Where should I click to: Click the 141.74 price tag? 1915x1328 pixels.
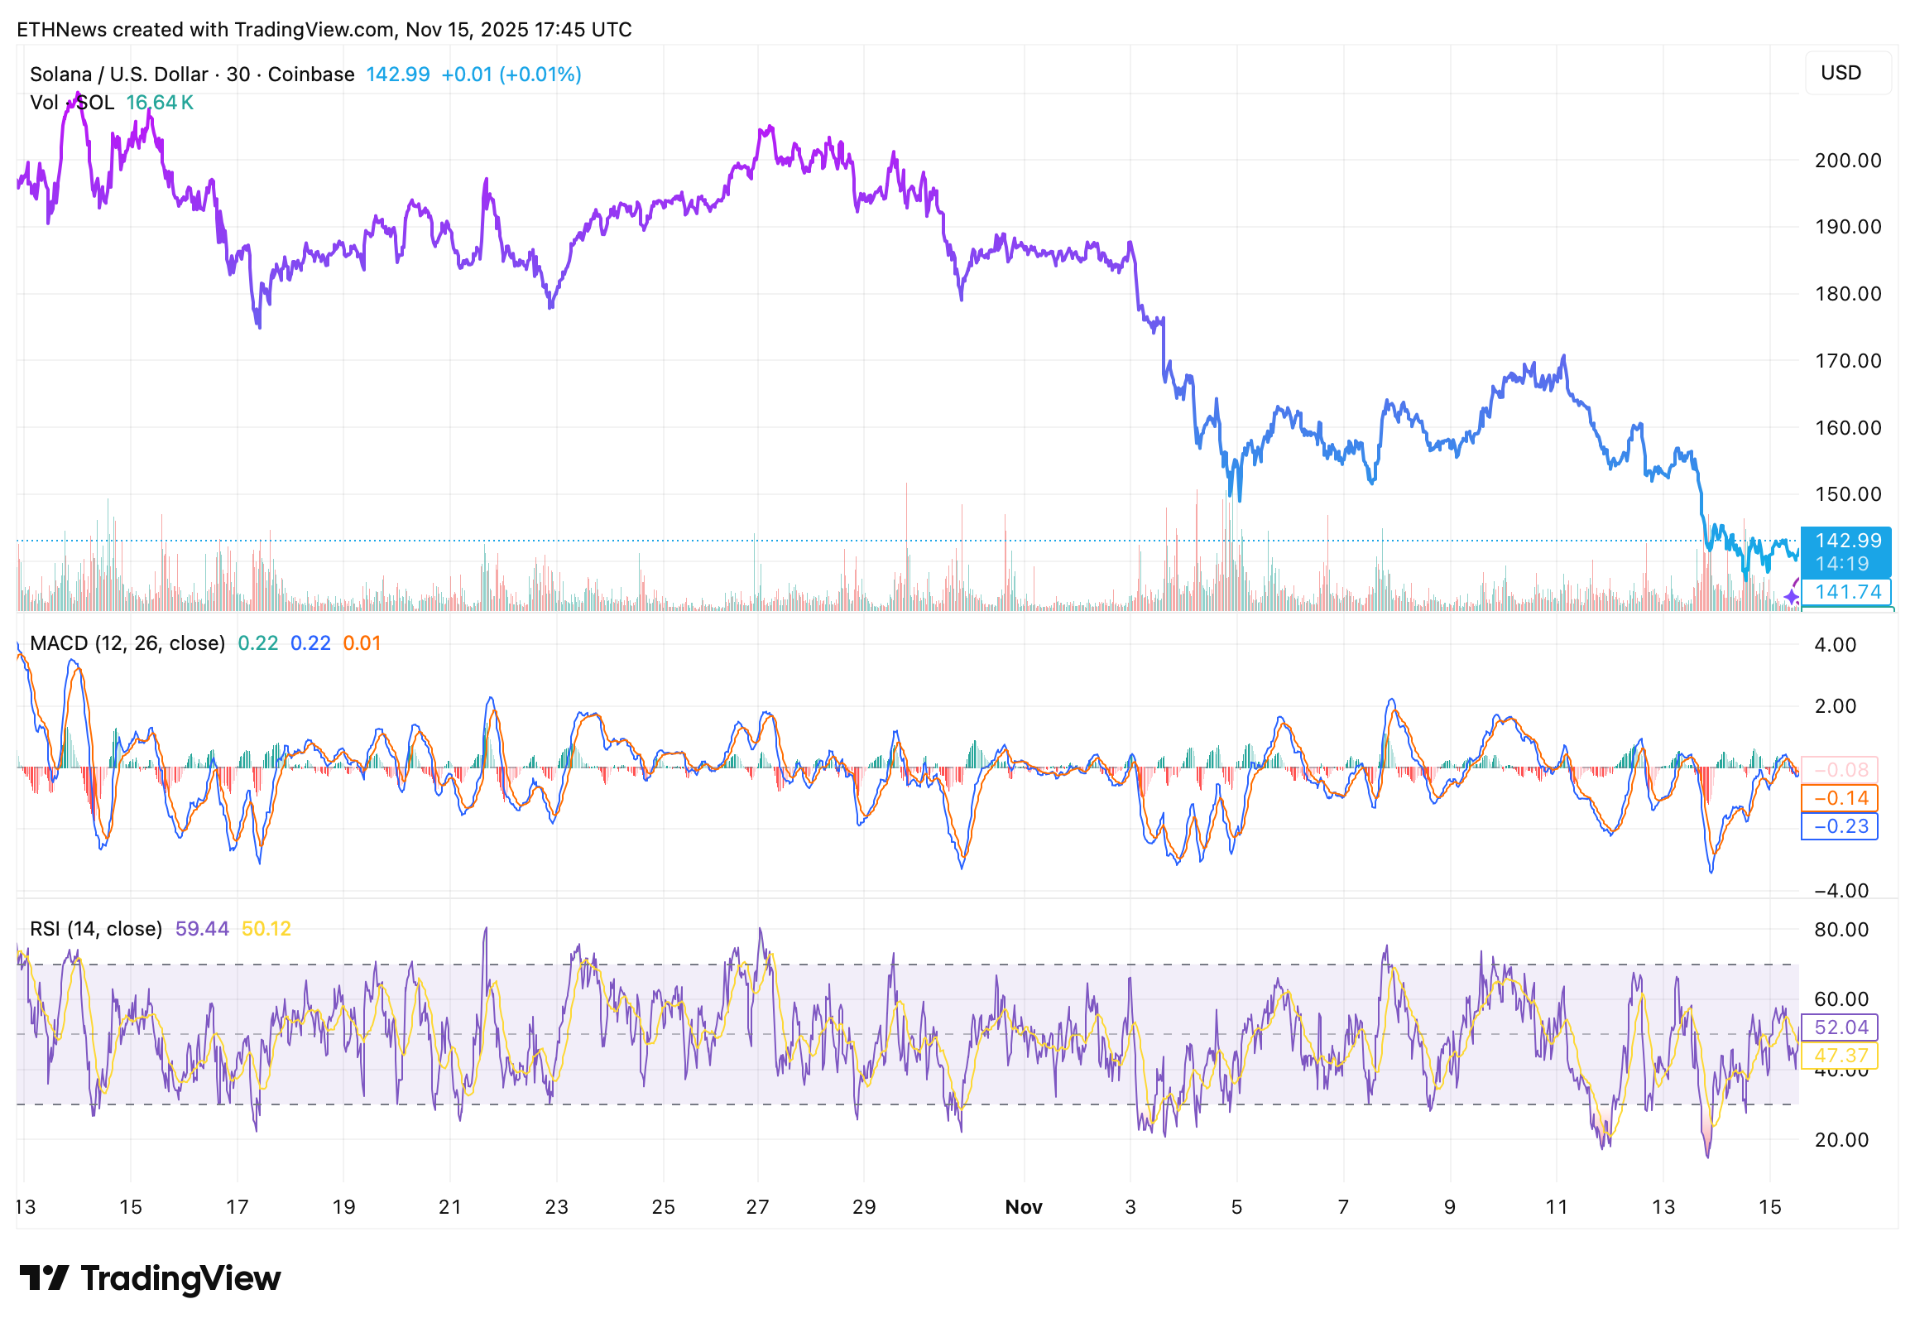click(1845, 593)
